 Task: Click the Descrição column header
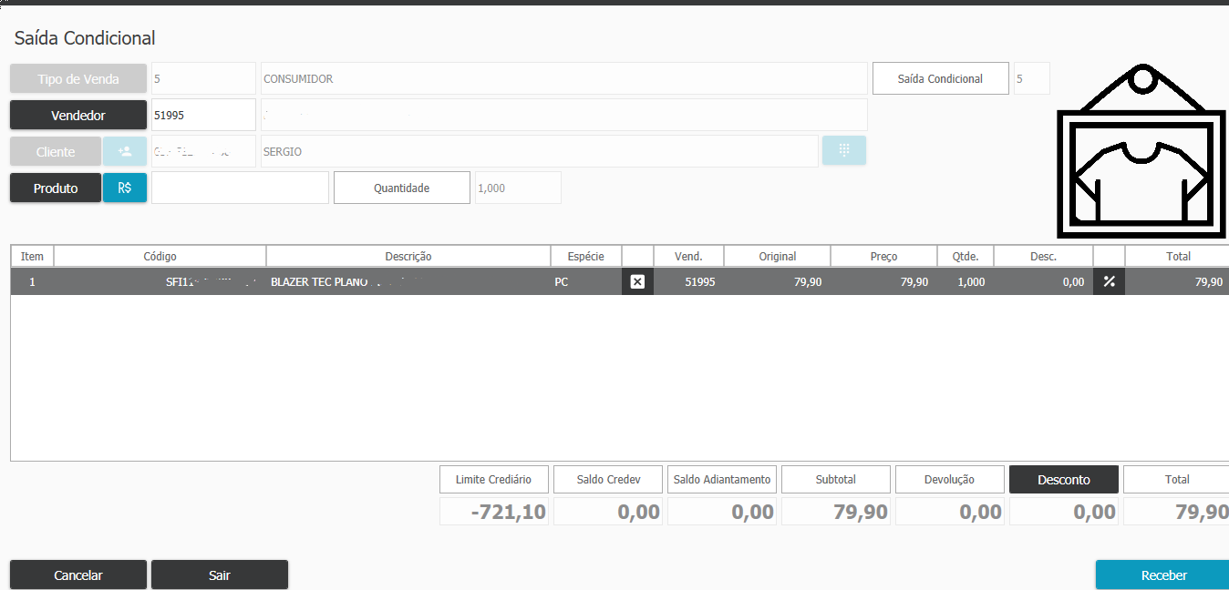(x=408, y=256)
